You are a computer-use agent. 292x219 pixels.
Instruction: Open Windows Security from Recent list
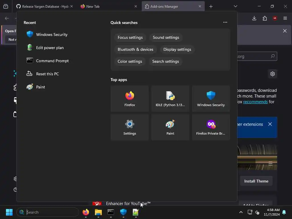[47, 35]
